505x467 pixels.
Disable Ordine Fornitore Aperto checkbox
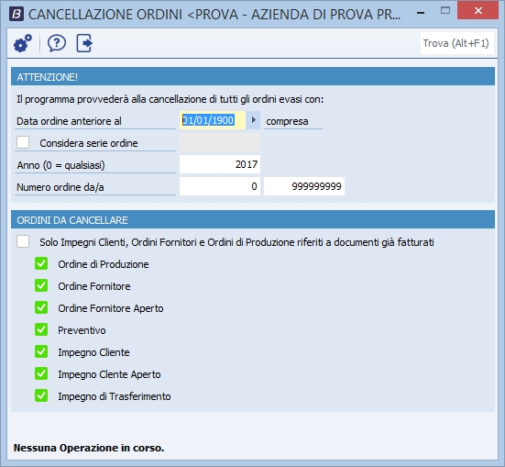[x=41, y=307]
